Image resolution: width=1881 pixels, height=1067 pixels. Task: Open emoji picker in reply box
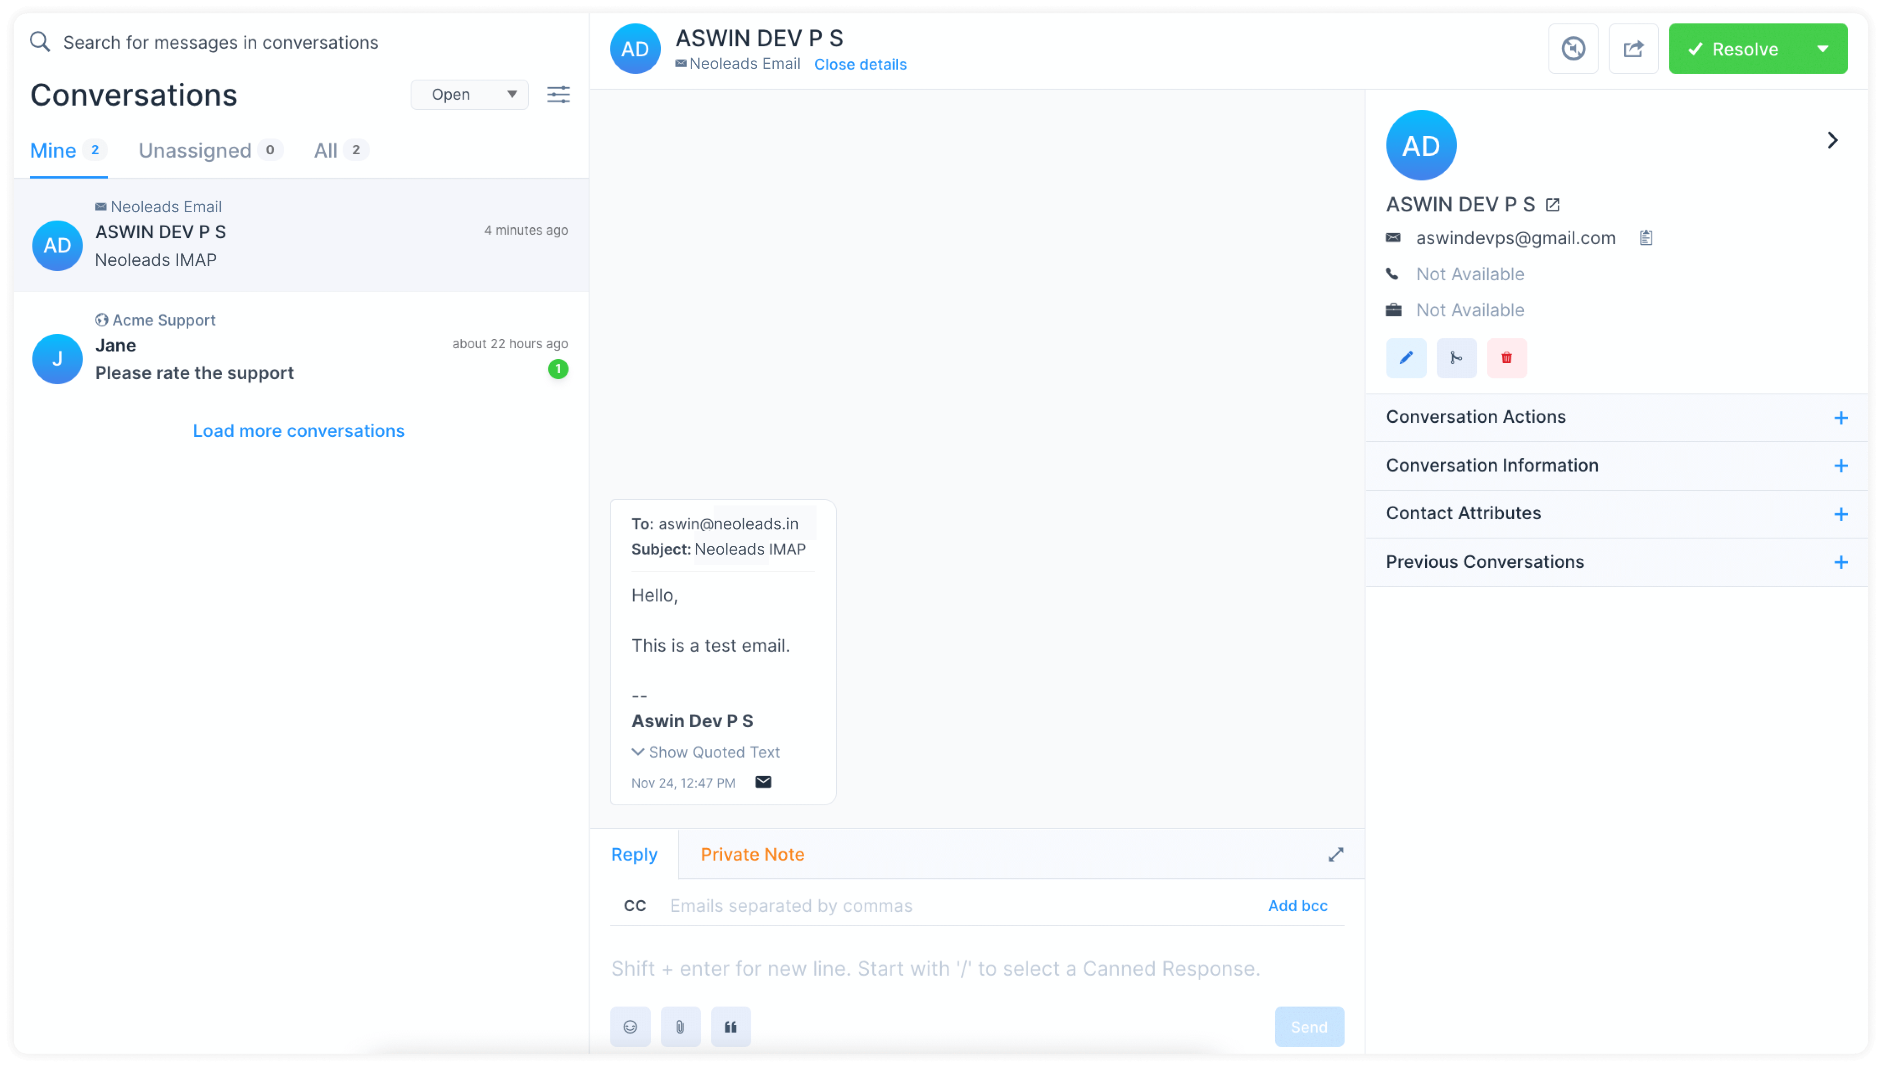(630, 1026)
